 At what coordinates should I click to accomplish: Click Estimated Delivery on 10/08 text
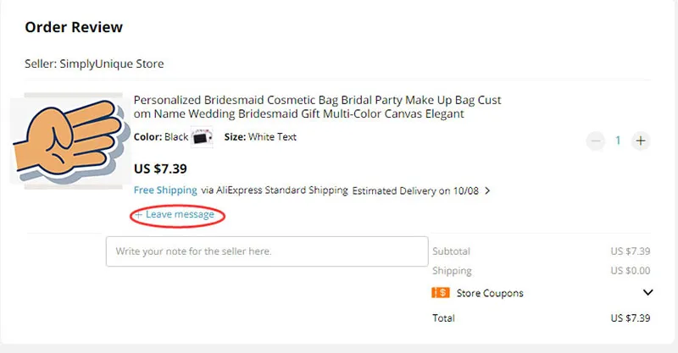[415, 190]
